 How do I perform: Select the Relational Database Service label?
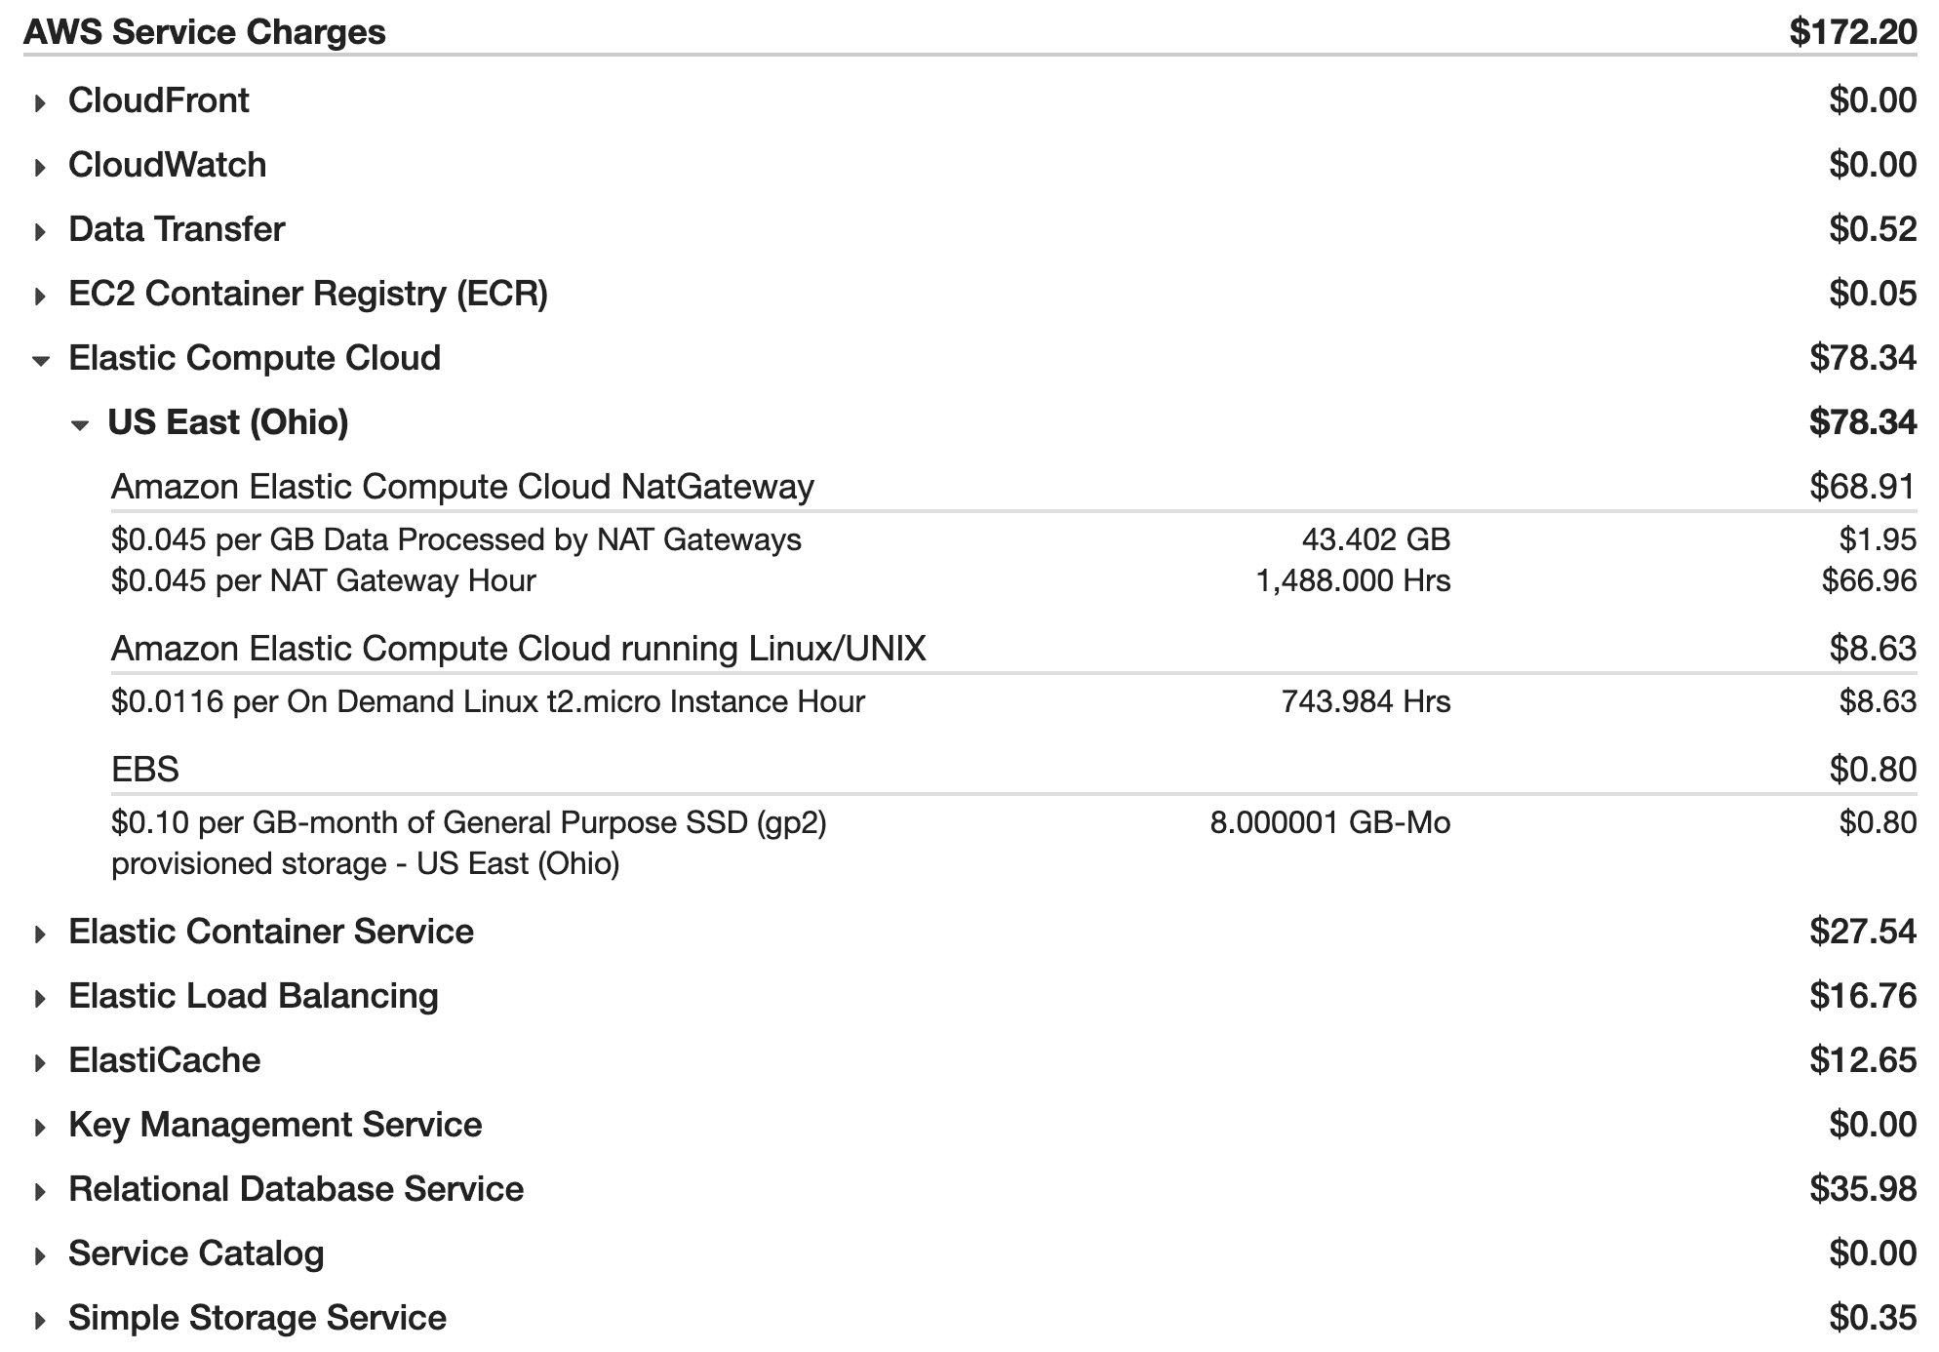click(x=296, y=1189)
